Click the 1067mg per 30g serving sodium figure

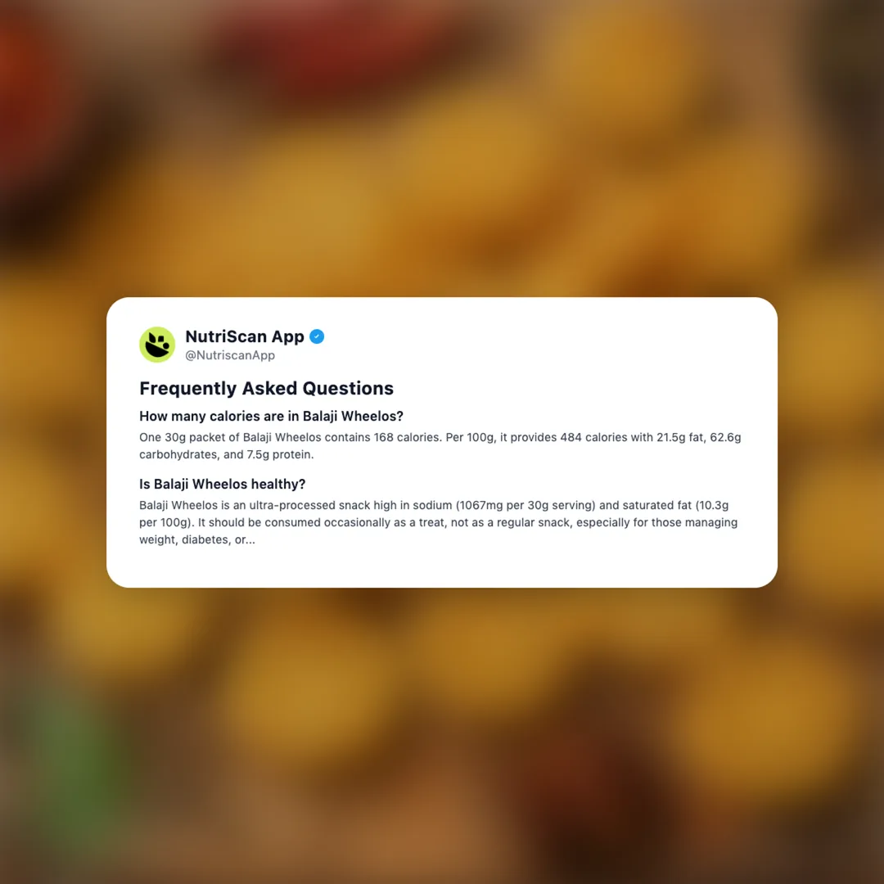click(528, 506)
